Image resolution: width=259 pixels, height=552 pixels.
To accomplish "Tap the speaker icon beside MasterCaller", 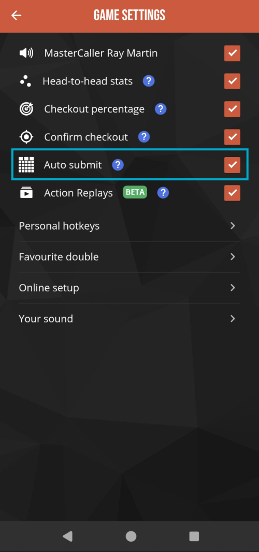I will (x=26, y=53).
